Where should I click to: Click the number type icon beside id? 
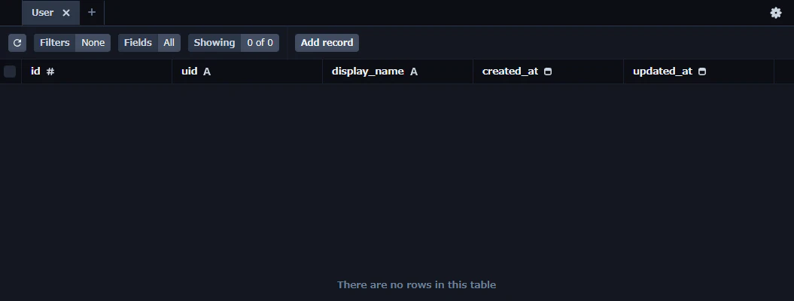(50, 71)
